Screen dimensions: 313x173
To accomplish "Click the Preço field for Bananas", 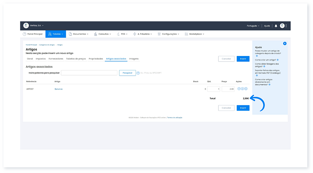I will [228, 89].
